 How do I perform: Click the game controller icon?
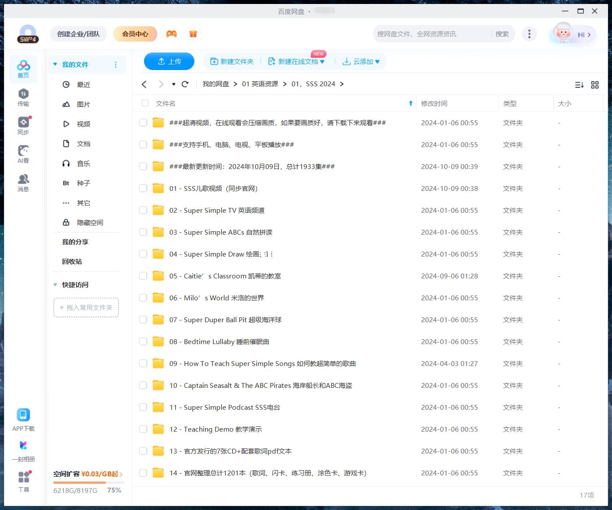pos(171,34)
